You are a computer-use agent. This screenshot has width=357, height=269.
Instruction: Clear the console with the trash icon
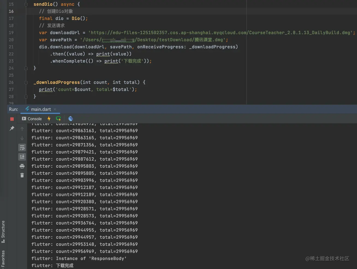22,175
